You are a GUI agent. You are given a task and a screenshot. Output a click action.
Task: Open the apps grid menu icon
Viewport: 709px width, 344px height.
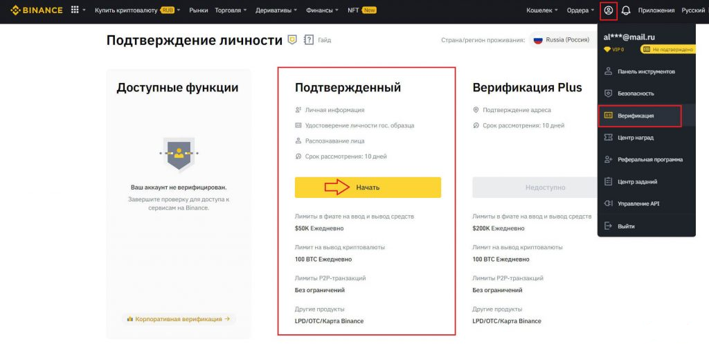tap(75, 10)
